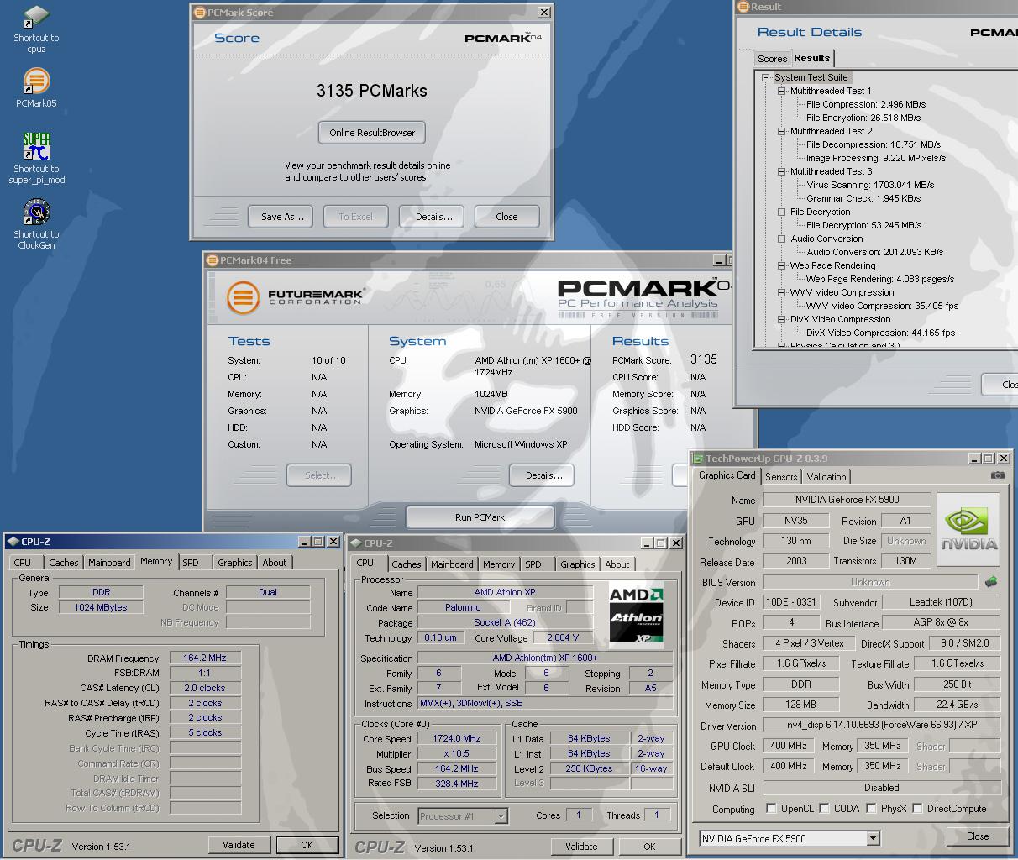The image size is (1018, 860).
Task: Click OK in the CPU-Z processor window
Action: [649, 847]
